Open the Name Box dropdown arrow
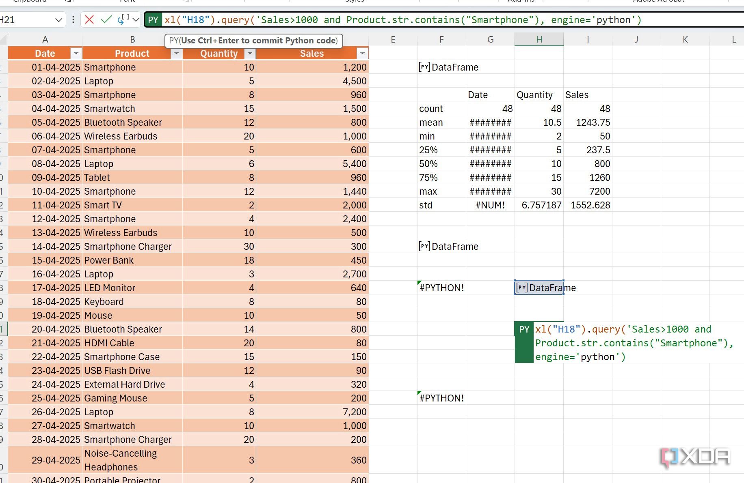Viewport: 744px width, 483px height. (x=59, y=20)
